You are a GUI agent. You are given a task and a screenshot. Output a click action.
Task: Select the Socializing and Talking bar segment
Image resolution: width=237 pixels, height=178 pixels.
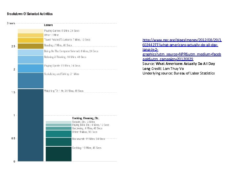click(x=31, y=80)
